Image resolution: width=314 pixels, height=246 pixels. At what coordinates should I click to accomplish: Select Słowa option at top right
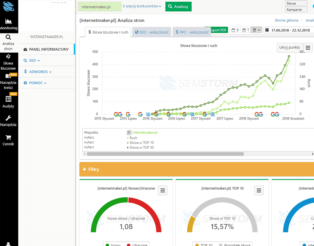296,3
